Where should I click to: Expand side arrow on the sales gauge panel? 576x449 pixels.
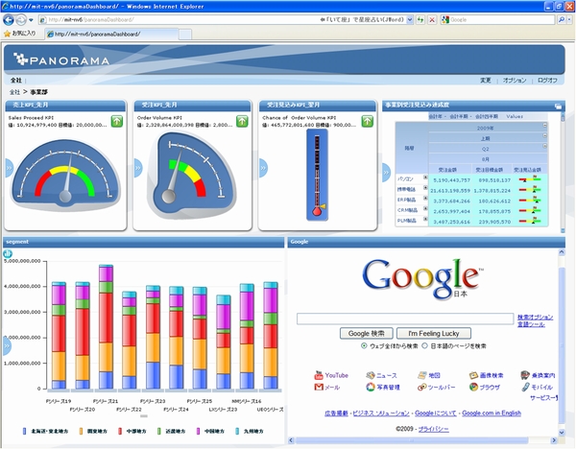click(x=9, y=168)
